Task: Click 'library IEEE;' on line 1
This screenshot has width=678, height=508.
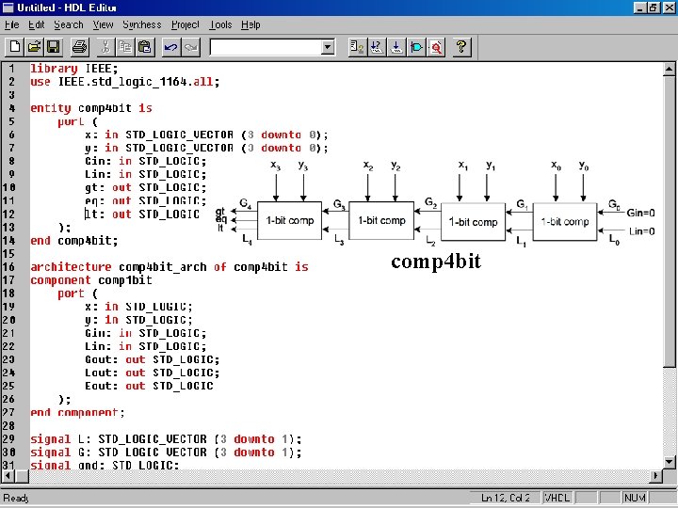Action: 74,69
